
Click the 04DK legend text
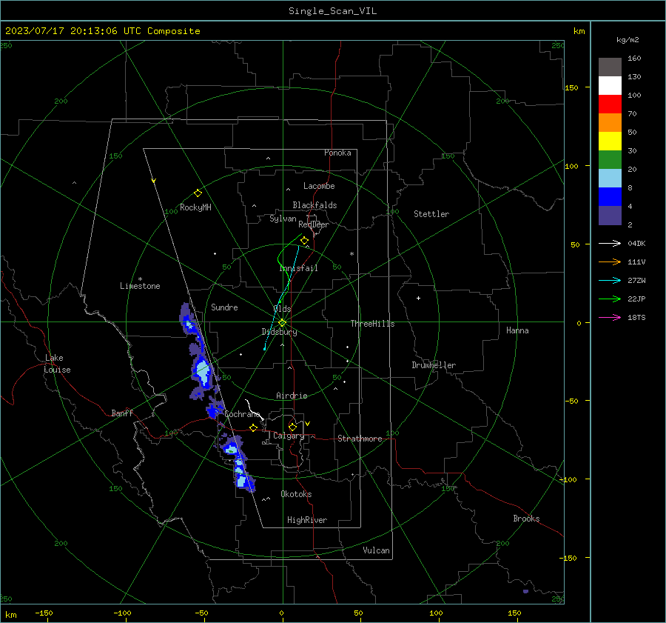(636, 244)
